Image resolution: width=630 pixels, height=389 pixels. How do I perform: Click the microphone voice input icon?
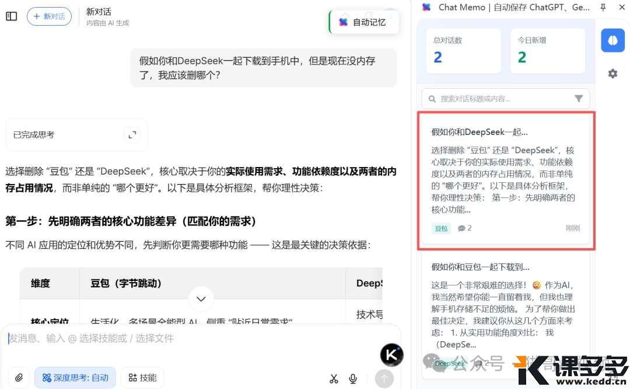pos(353,378)
